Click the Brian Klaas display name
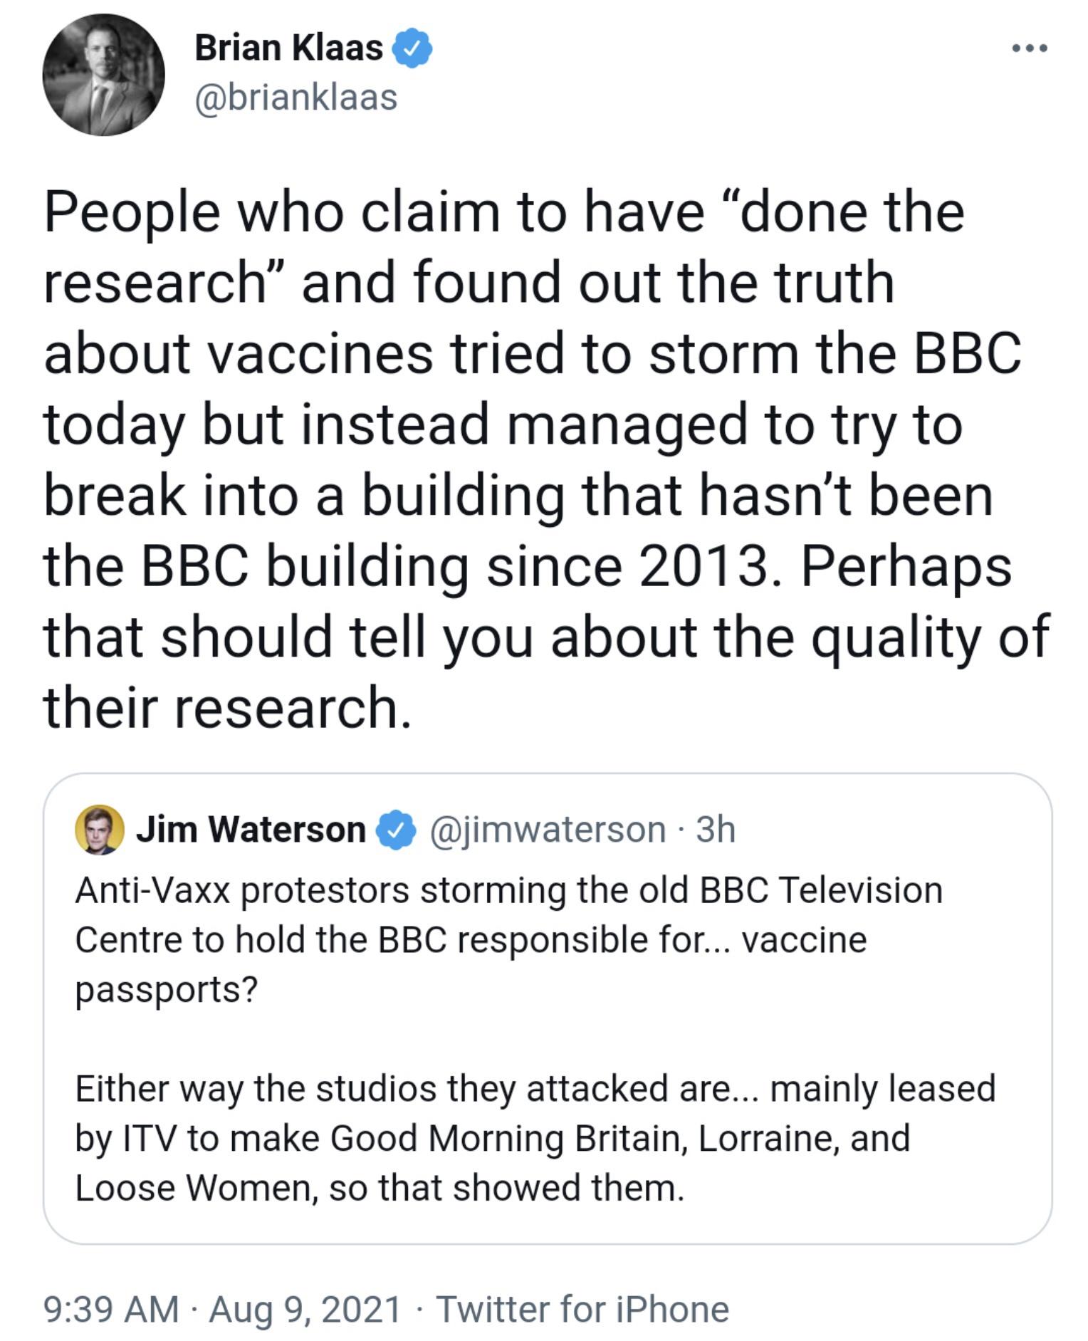Screen dimensions: 1088x1341 288,48
